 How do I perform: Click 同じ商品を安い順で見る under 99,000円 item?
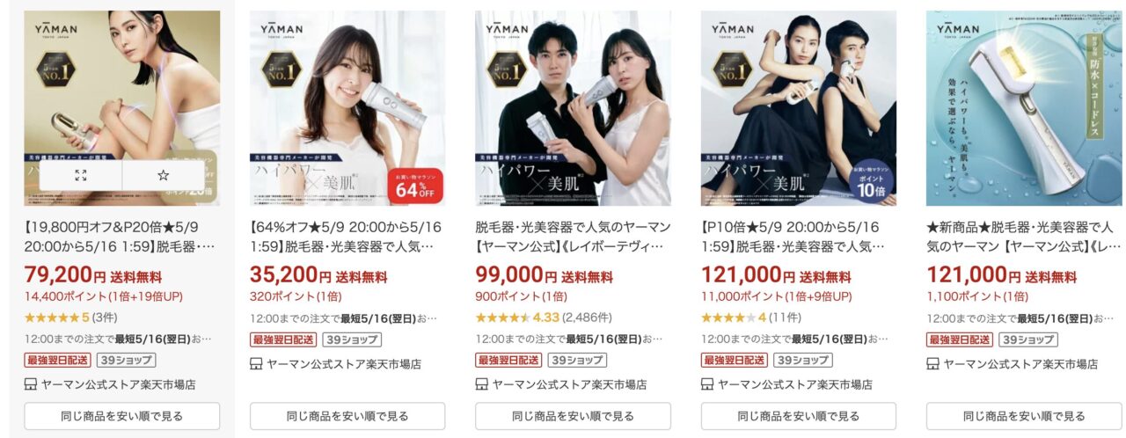click(573, 416)
